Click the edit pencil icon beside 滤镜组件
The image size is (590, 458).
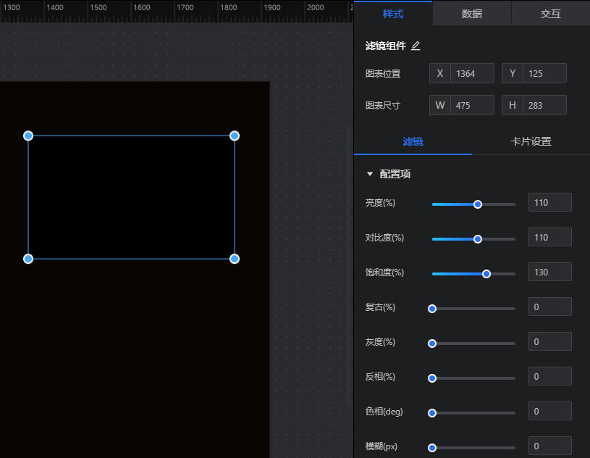click(x=416, y=46)
